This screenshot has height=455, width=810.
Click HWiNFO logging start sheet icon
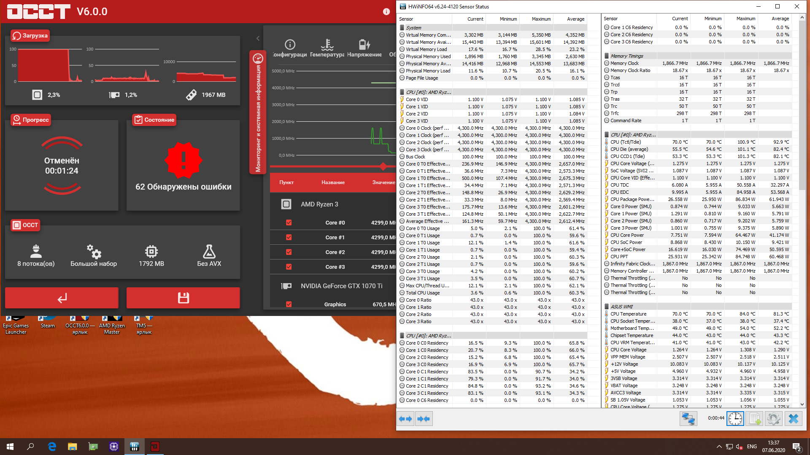[x=754, y=418]
